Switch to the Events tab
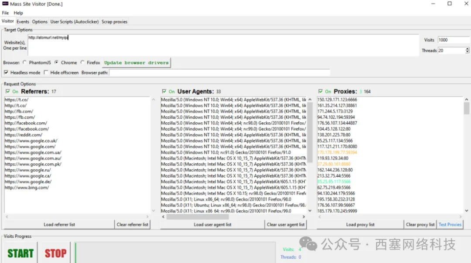The width and height of the screenshot is (471, 263). [x=23, y=22]
